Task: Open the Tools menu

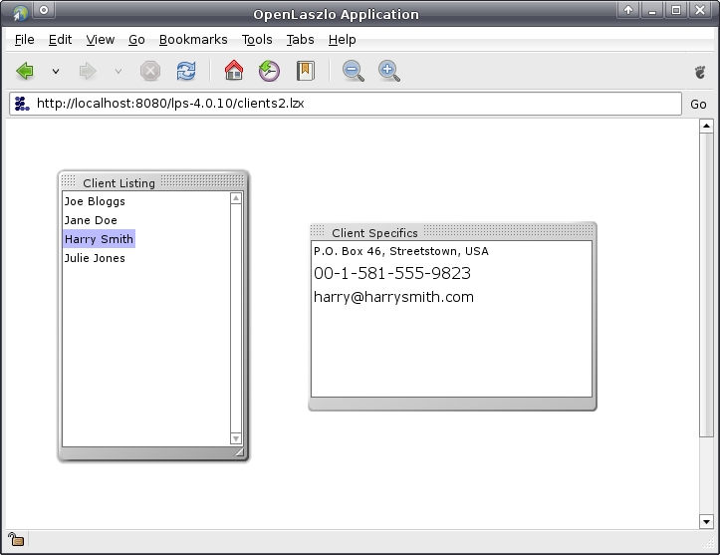Action: click(x=257, y=40)
